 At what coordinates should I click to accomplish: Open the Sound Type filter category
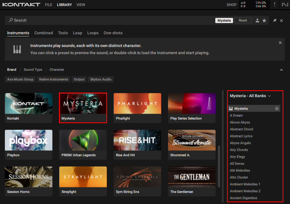click(x=33, y=70)
